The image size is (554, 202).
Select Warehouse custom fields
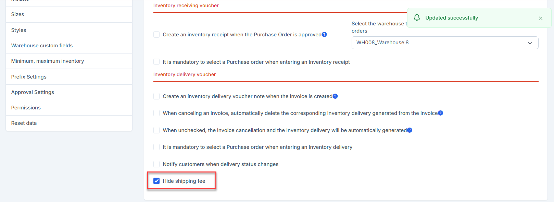click(x=42, y=46)
